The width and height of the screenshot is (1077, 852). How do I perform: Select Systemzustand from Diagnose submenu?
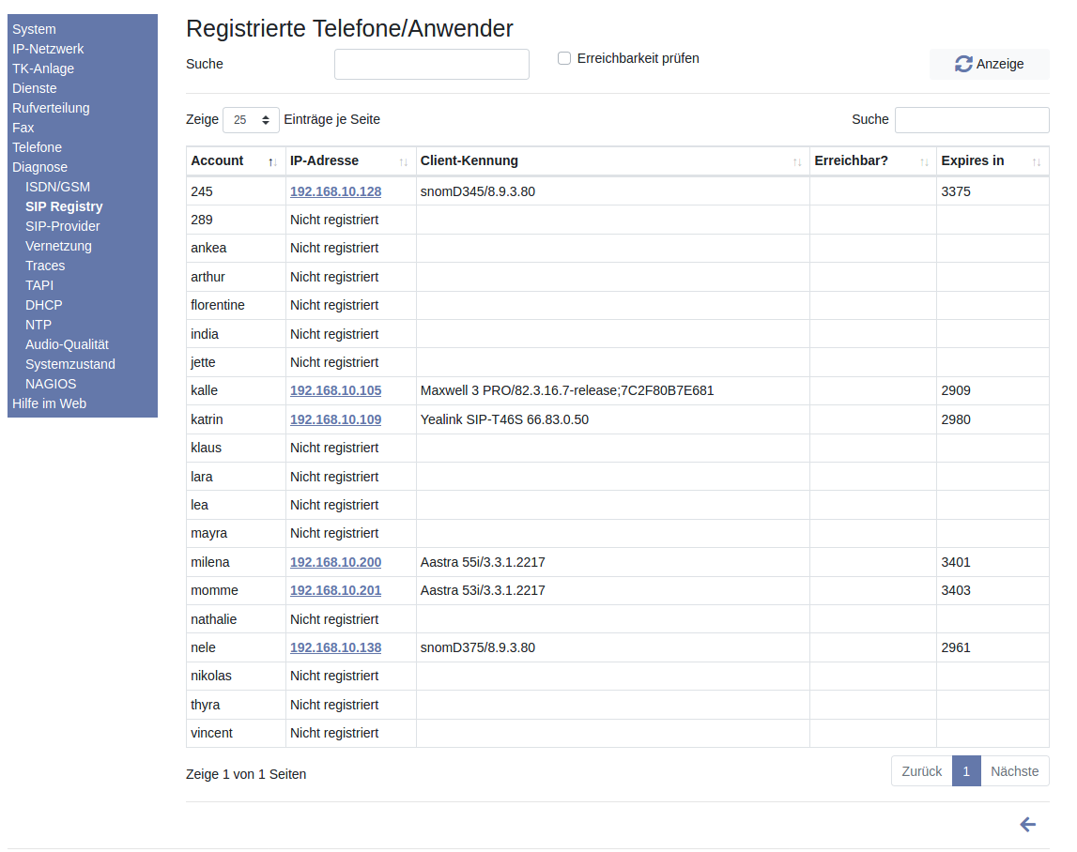[x=70, y=364]
